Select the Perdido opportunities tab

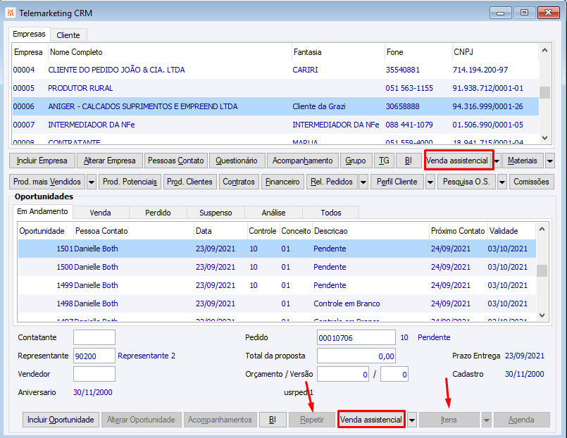pos(158,212)
